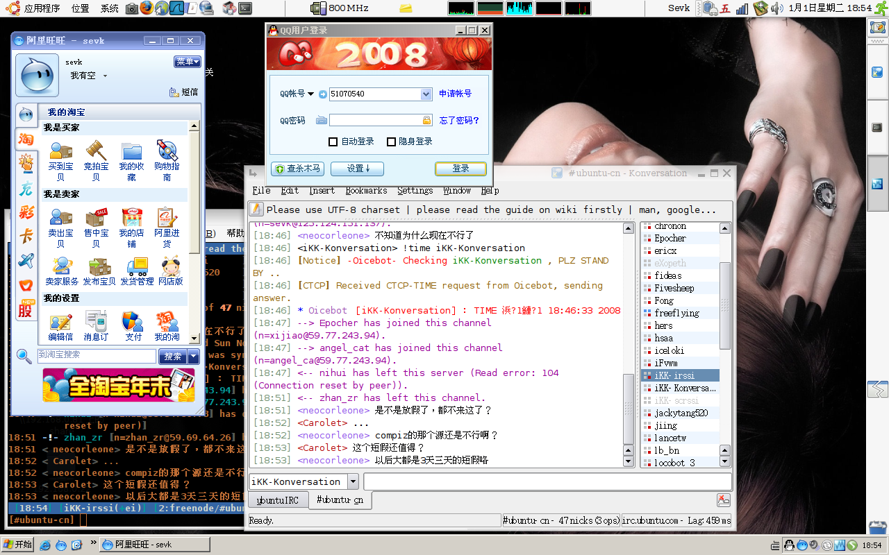The image size is (889, 555).
Task: Select 彩 lottery sidebar tab
Action: (x=26, y=212)
